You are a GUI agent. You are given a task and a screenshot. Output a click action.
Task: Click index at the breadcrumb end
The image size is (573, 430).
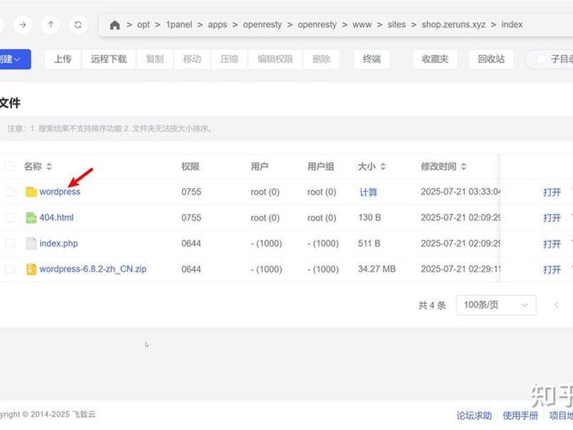pos(511,25)
